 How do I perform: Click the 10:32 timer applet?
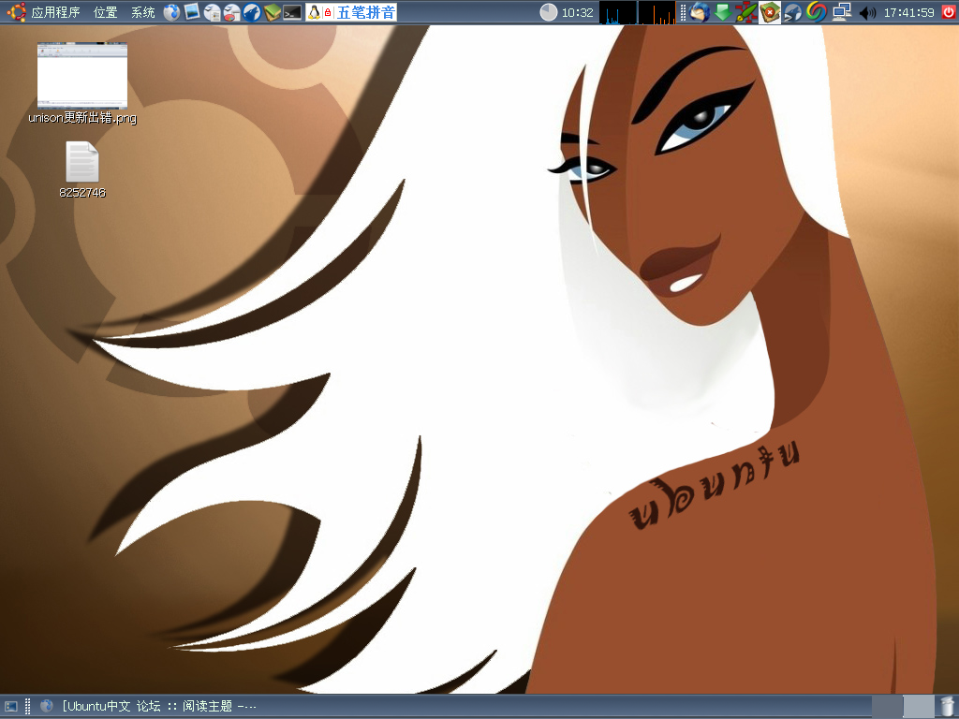(x=567, y=12)
